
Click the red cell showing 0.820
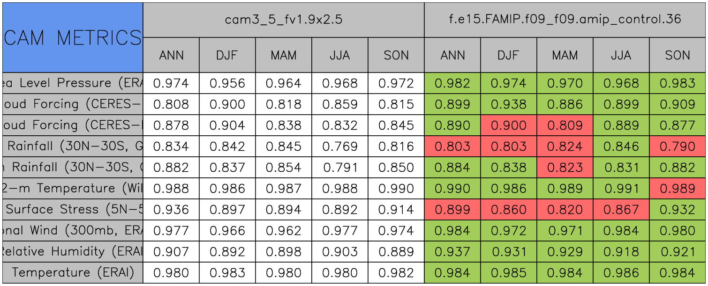(x=565, y=210)
